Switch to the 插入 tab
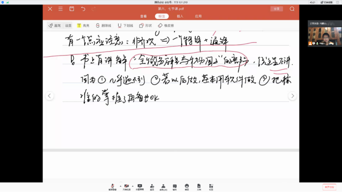This screenshot has width=342, height=192. point(180,16)
